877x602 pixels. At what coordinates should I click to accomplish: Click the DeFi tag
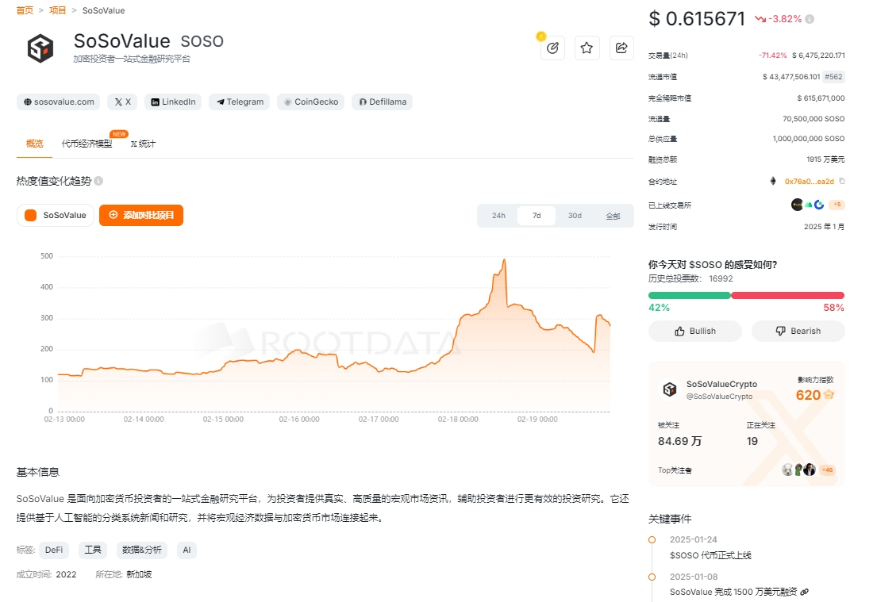tap(54, 550)
